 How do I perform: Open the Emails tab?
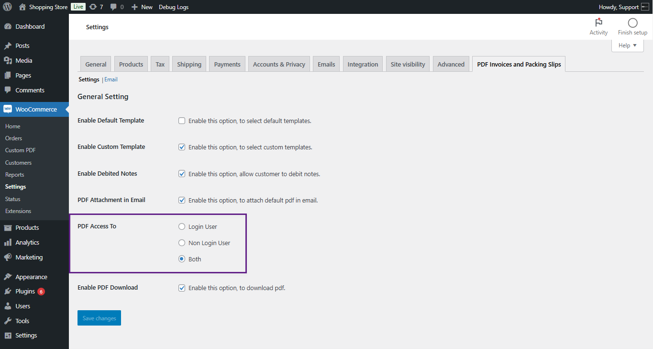(x=326, y=64)
